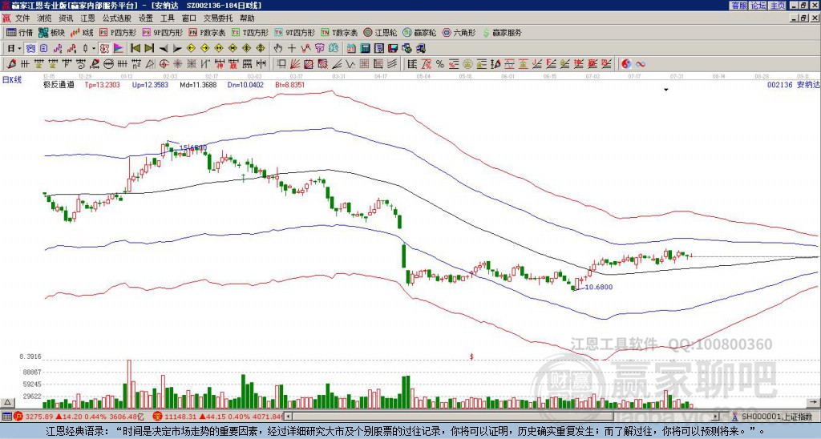
Task: Open the calculator icon
Action: click(365, 48)
